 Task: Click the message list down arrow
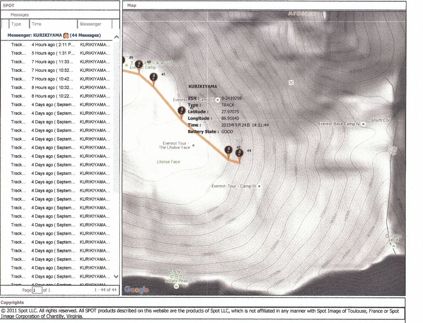coord(116,276)
